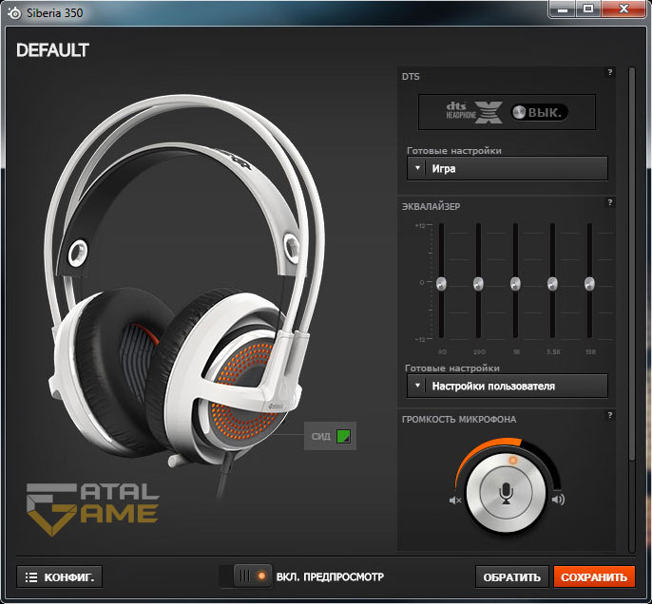Click the СОХРАНИТЬ save button
Image resolution: width=652 pixels, height=604 pixels.
point(594,577)
